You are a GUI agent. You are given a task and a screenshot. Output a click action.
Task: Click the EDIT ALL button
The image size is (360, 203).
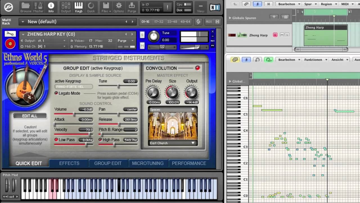tap(30, 116)
